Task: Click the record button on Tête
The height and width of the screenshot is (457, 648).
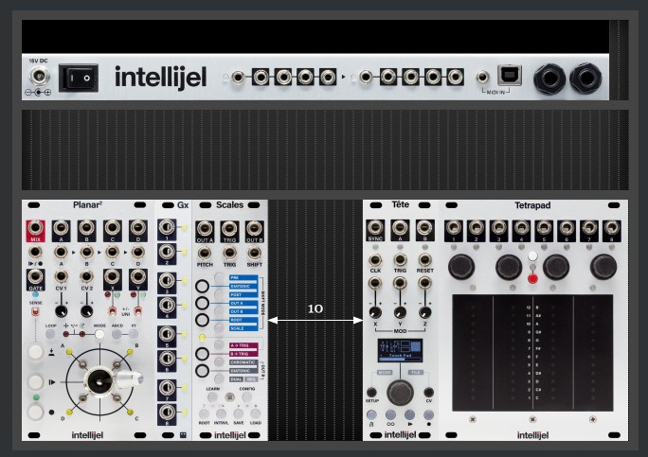Action: click(428, 414)
